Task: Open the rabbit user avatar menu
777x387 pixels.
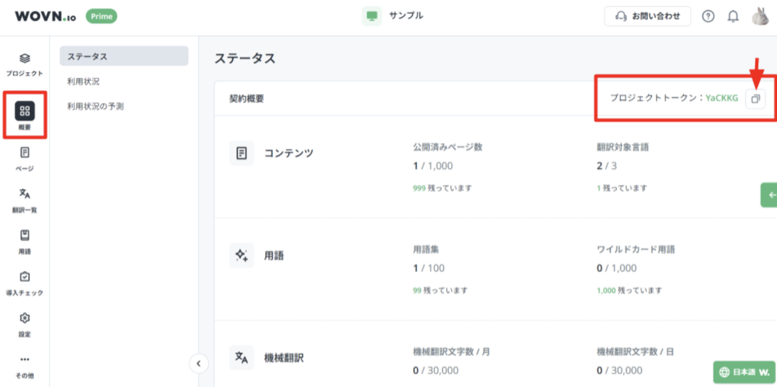Action: point(760,17)
